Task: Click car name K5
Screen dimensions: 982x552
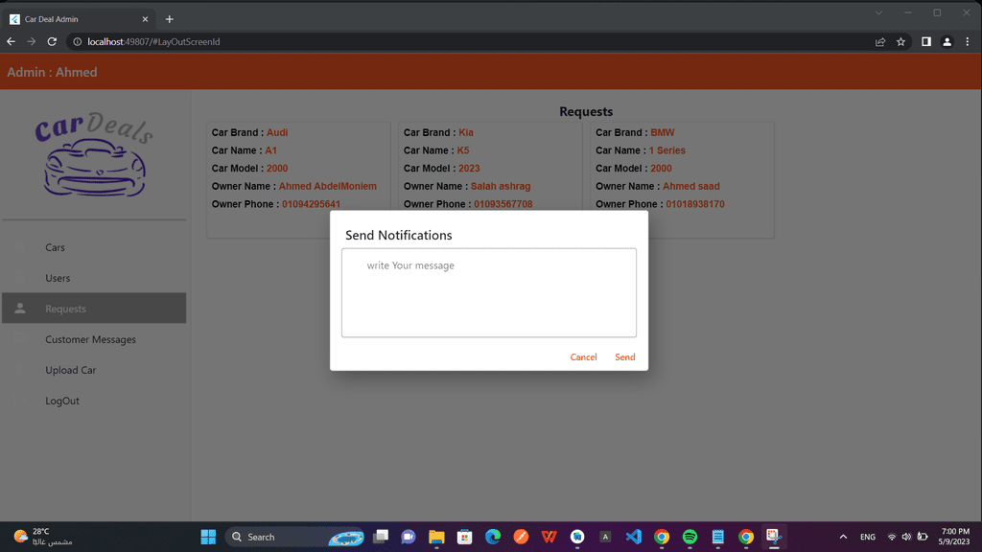Action: (x=463, y=150)
